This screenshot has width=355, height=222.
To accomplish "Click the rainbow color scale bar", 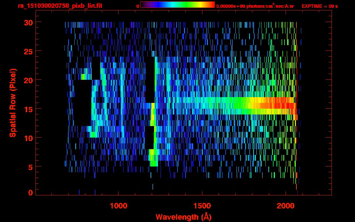I will pyautogui.click(x=177, y=5).
